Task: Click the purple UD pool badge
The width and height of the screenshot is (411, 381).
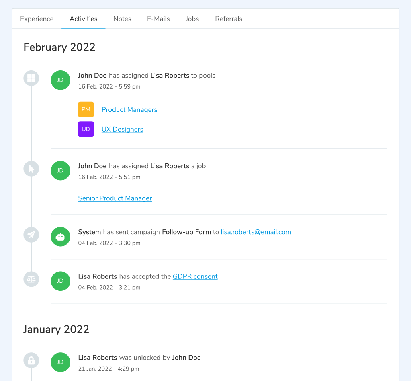Action: tap(86, 129)
